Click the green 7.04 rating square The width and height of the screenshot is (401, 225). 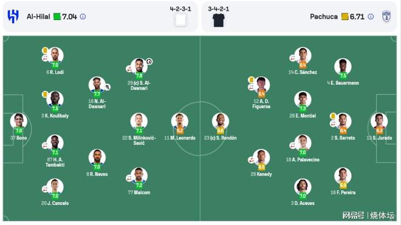pos(57,16)
